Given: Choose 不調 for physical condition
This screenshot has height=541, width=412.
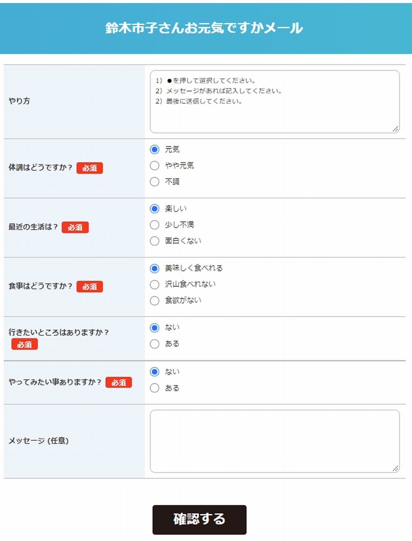Looking at the screenshot, I should tap(154, 182).
